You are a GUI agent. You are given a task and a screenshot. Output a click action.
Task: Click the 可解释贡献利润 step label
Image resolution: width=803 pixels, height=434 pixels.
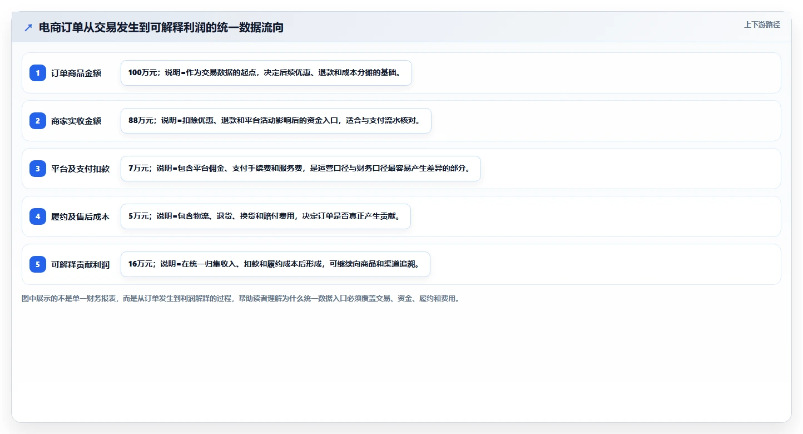click(x=81, y=264)
